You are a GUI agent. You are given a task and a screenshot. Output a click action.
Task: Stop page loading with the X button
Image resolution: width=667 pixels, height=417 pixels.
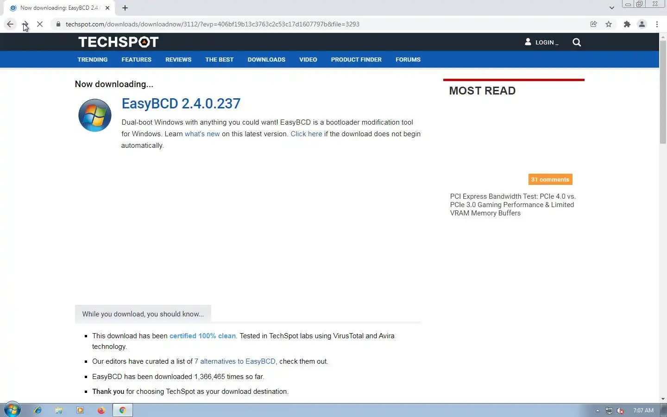click(x=40, y=24)
